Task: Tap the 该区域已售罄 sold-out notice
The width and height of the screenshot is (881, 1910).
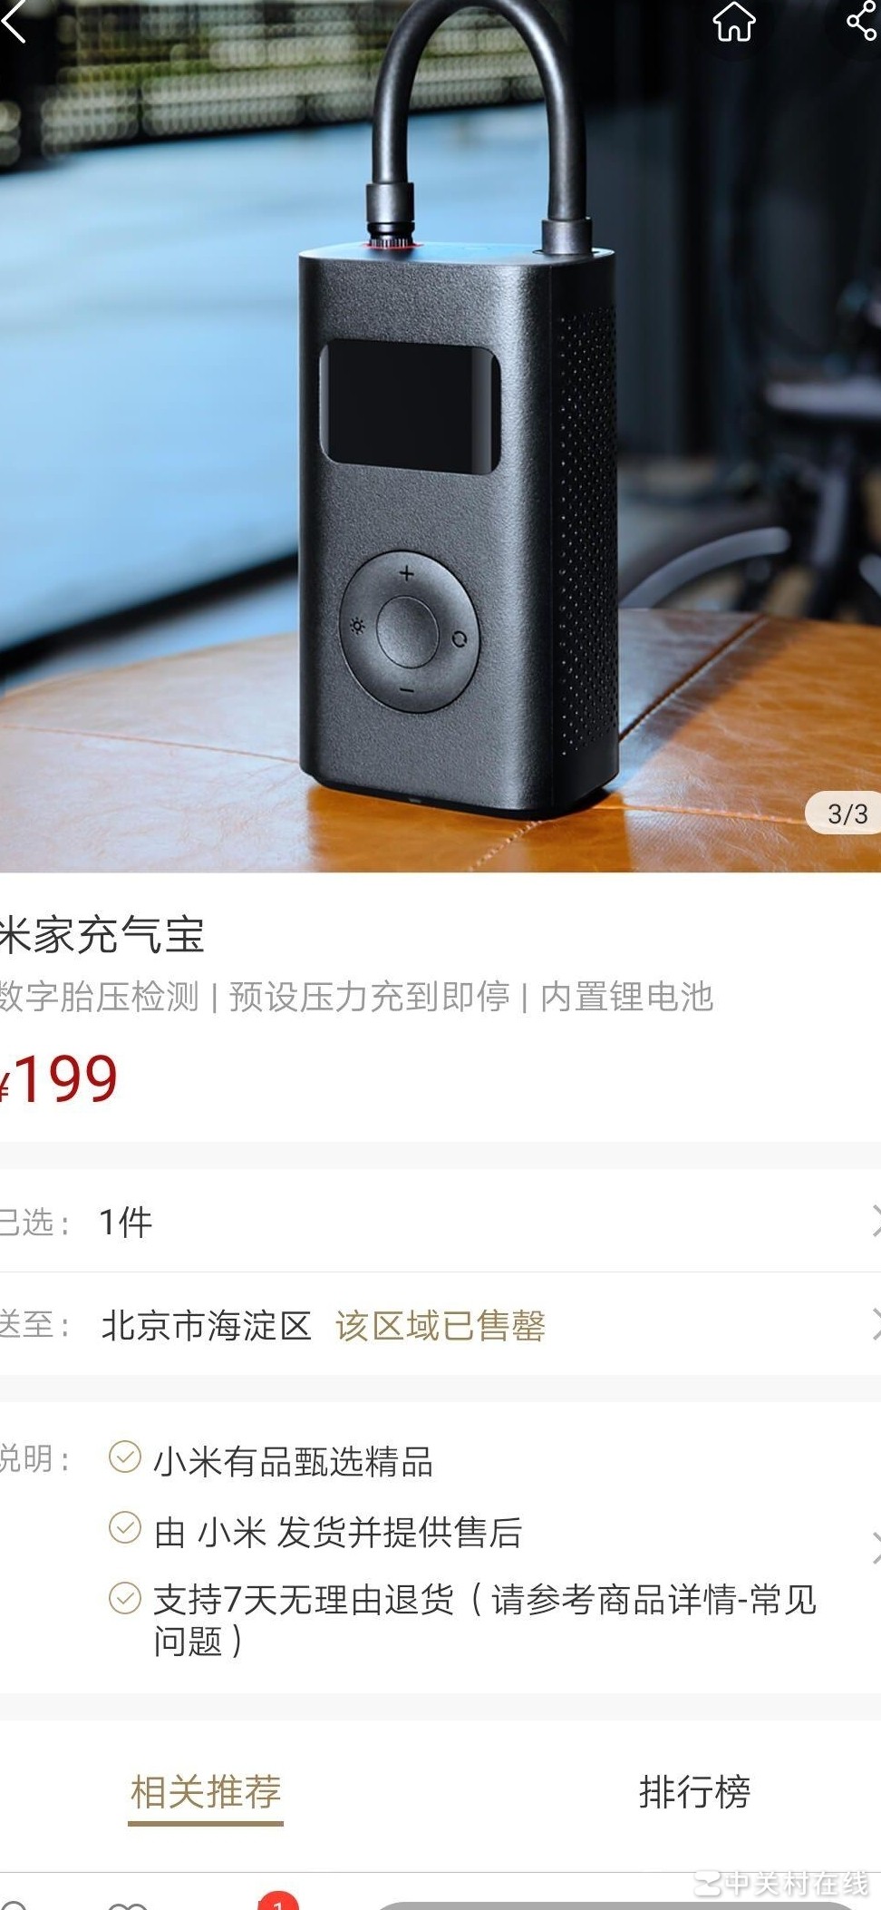Action: 440,1326
